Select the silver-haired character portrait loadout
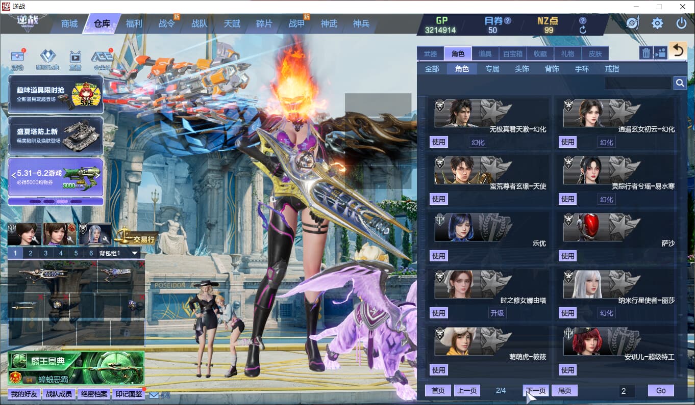 click(95, 234)
